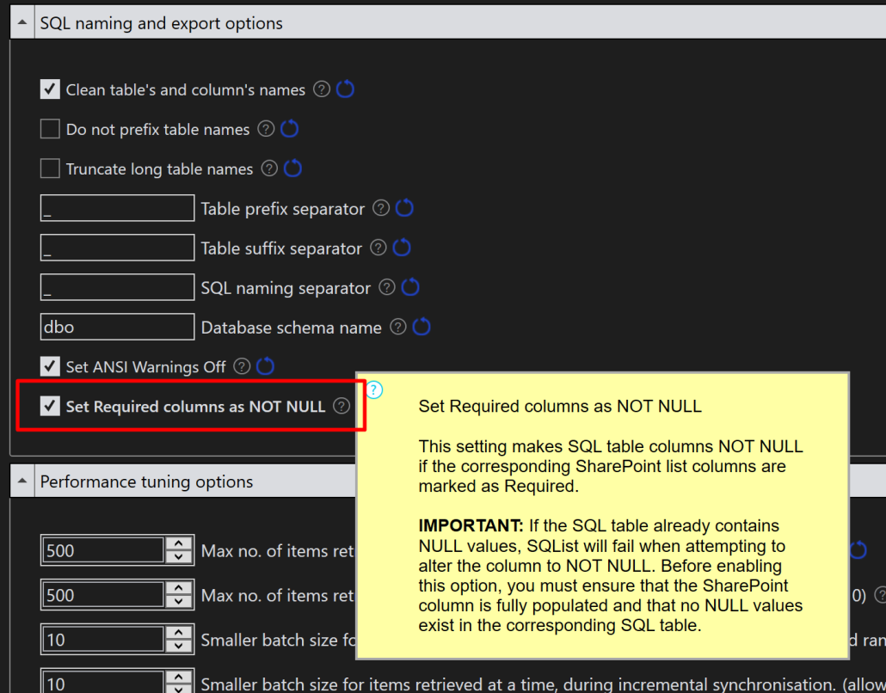Uncheck Clean table's and column's names
886x693 pixels.
(x=50, y=89)
